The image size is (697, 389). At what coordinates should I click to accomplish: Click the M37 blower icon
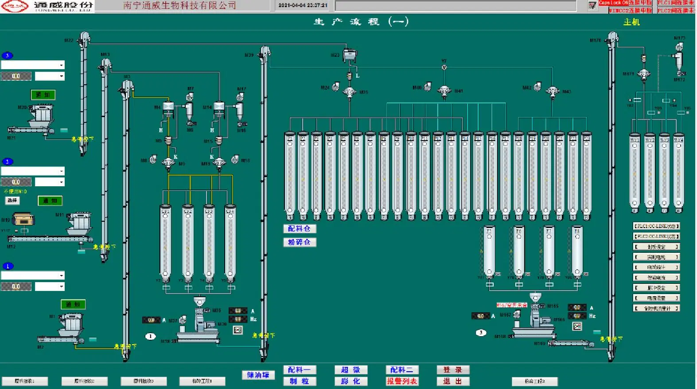coord(183,320)
